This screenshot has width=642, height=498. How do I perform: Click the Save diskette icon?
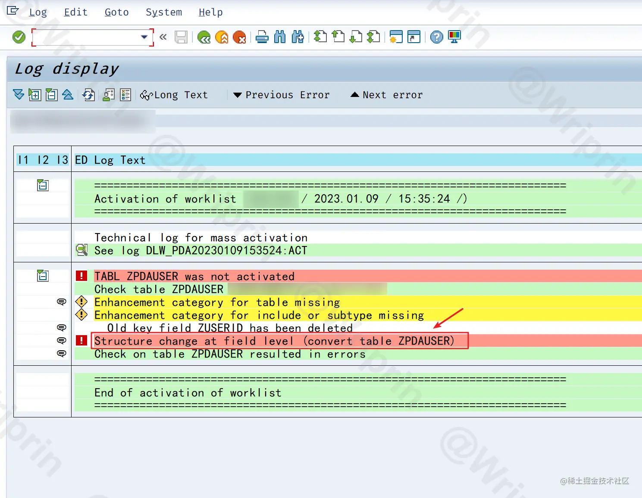coord(181,37)
